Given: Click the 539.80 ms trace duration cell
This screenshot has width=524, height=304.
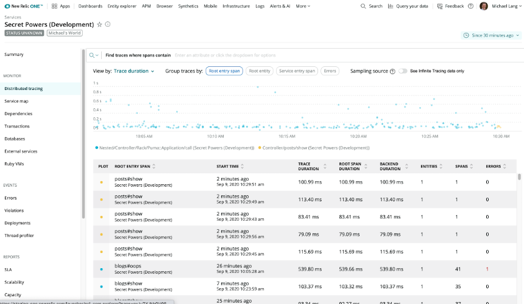Looking at the screenshot, I should coord(310,269).
